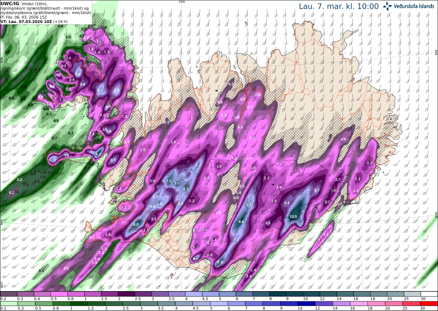Click the '3.3' precipitation value on the map
Viewport: 438px width, 311px height.
coord(268,223)
